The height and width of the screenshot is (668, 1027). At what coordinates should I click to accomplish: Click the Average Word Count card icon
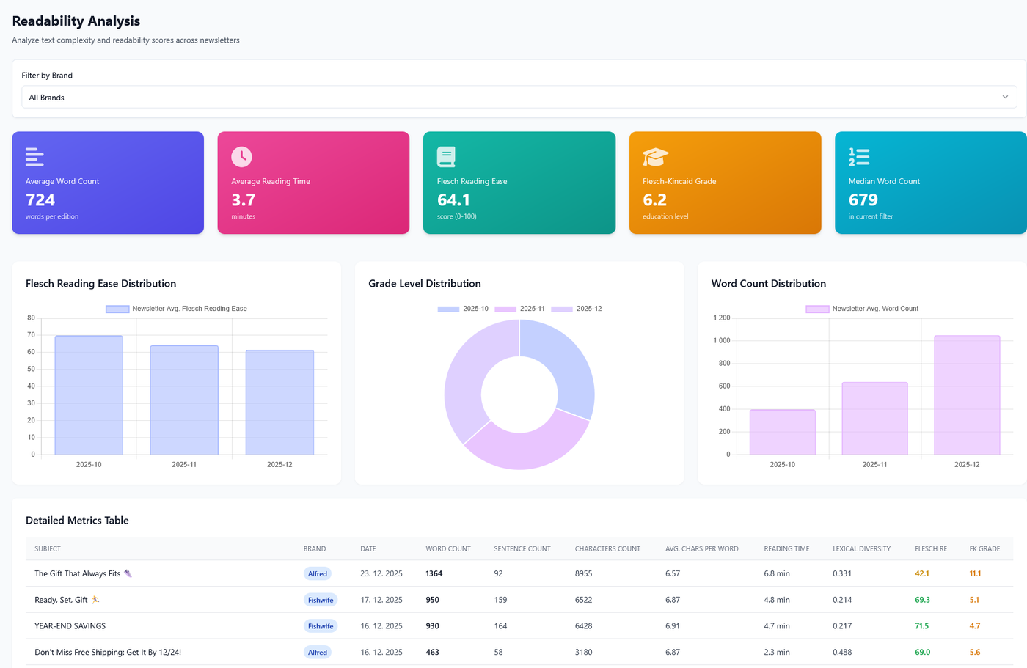(34, 157)
